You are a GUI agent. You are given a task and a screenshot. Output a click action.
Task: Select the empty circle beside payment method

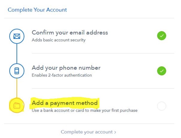pyautogui.click(x=162, y=106)
